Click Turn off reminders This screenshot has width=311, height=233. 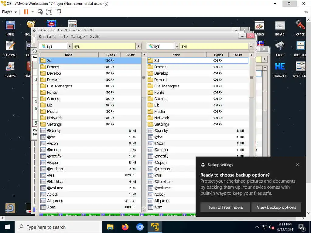(x=225, y=207)
